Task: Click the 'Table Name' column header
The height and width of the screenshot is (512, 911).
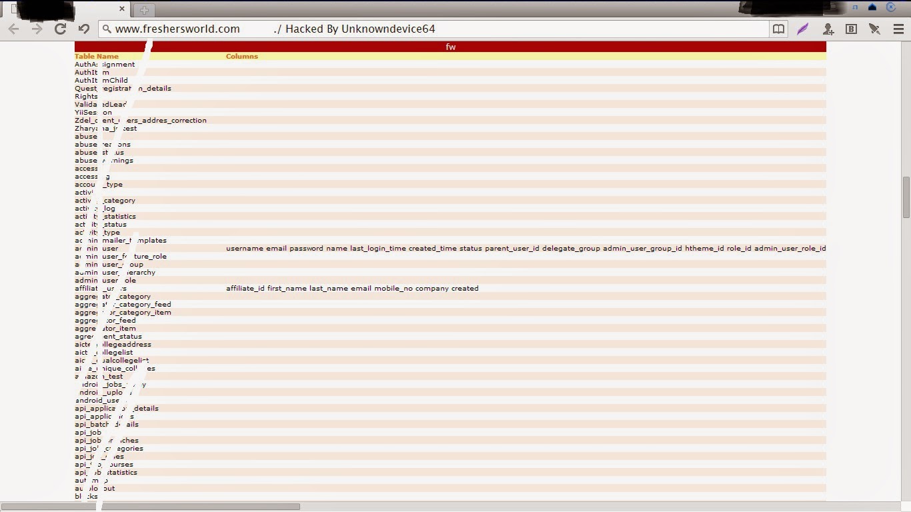Action: pos(97,57)
